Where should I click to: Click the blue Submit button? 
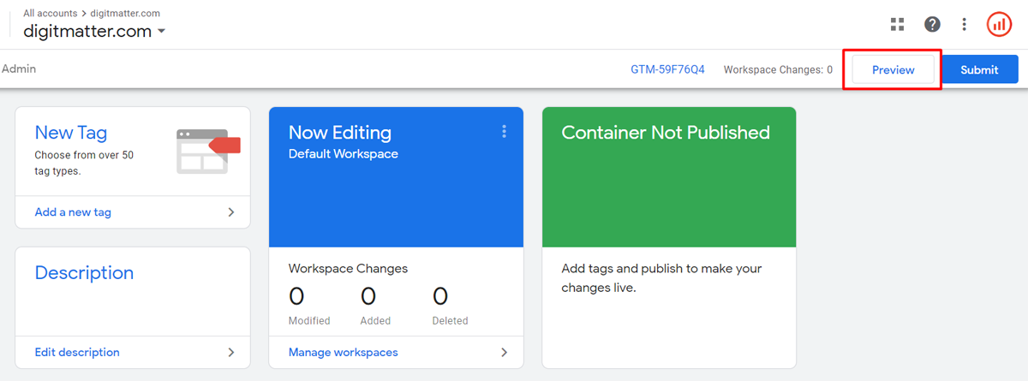[979, 70]
